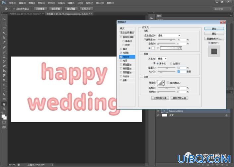Click the white inner glow color swatch
Image resolution: width=234 pixels, height=167 pixels.
pyautogui.click(x=153, y=48)
